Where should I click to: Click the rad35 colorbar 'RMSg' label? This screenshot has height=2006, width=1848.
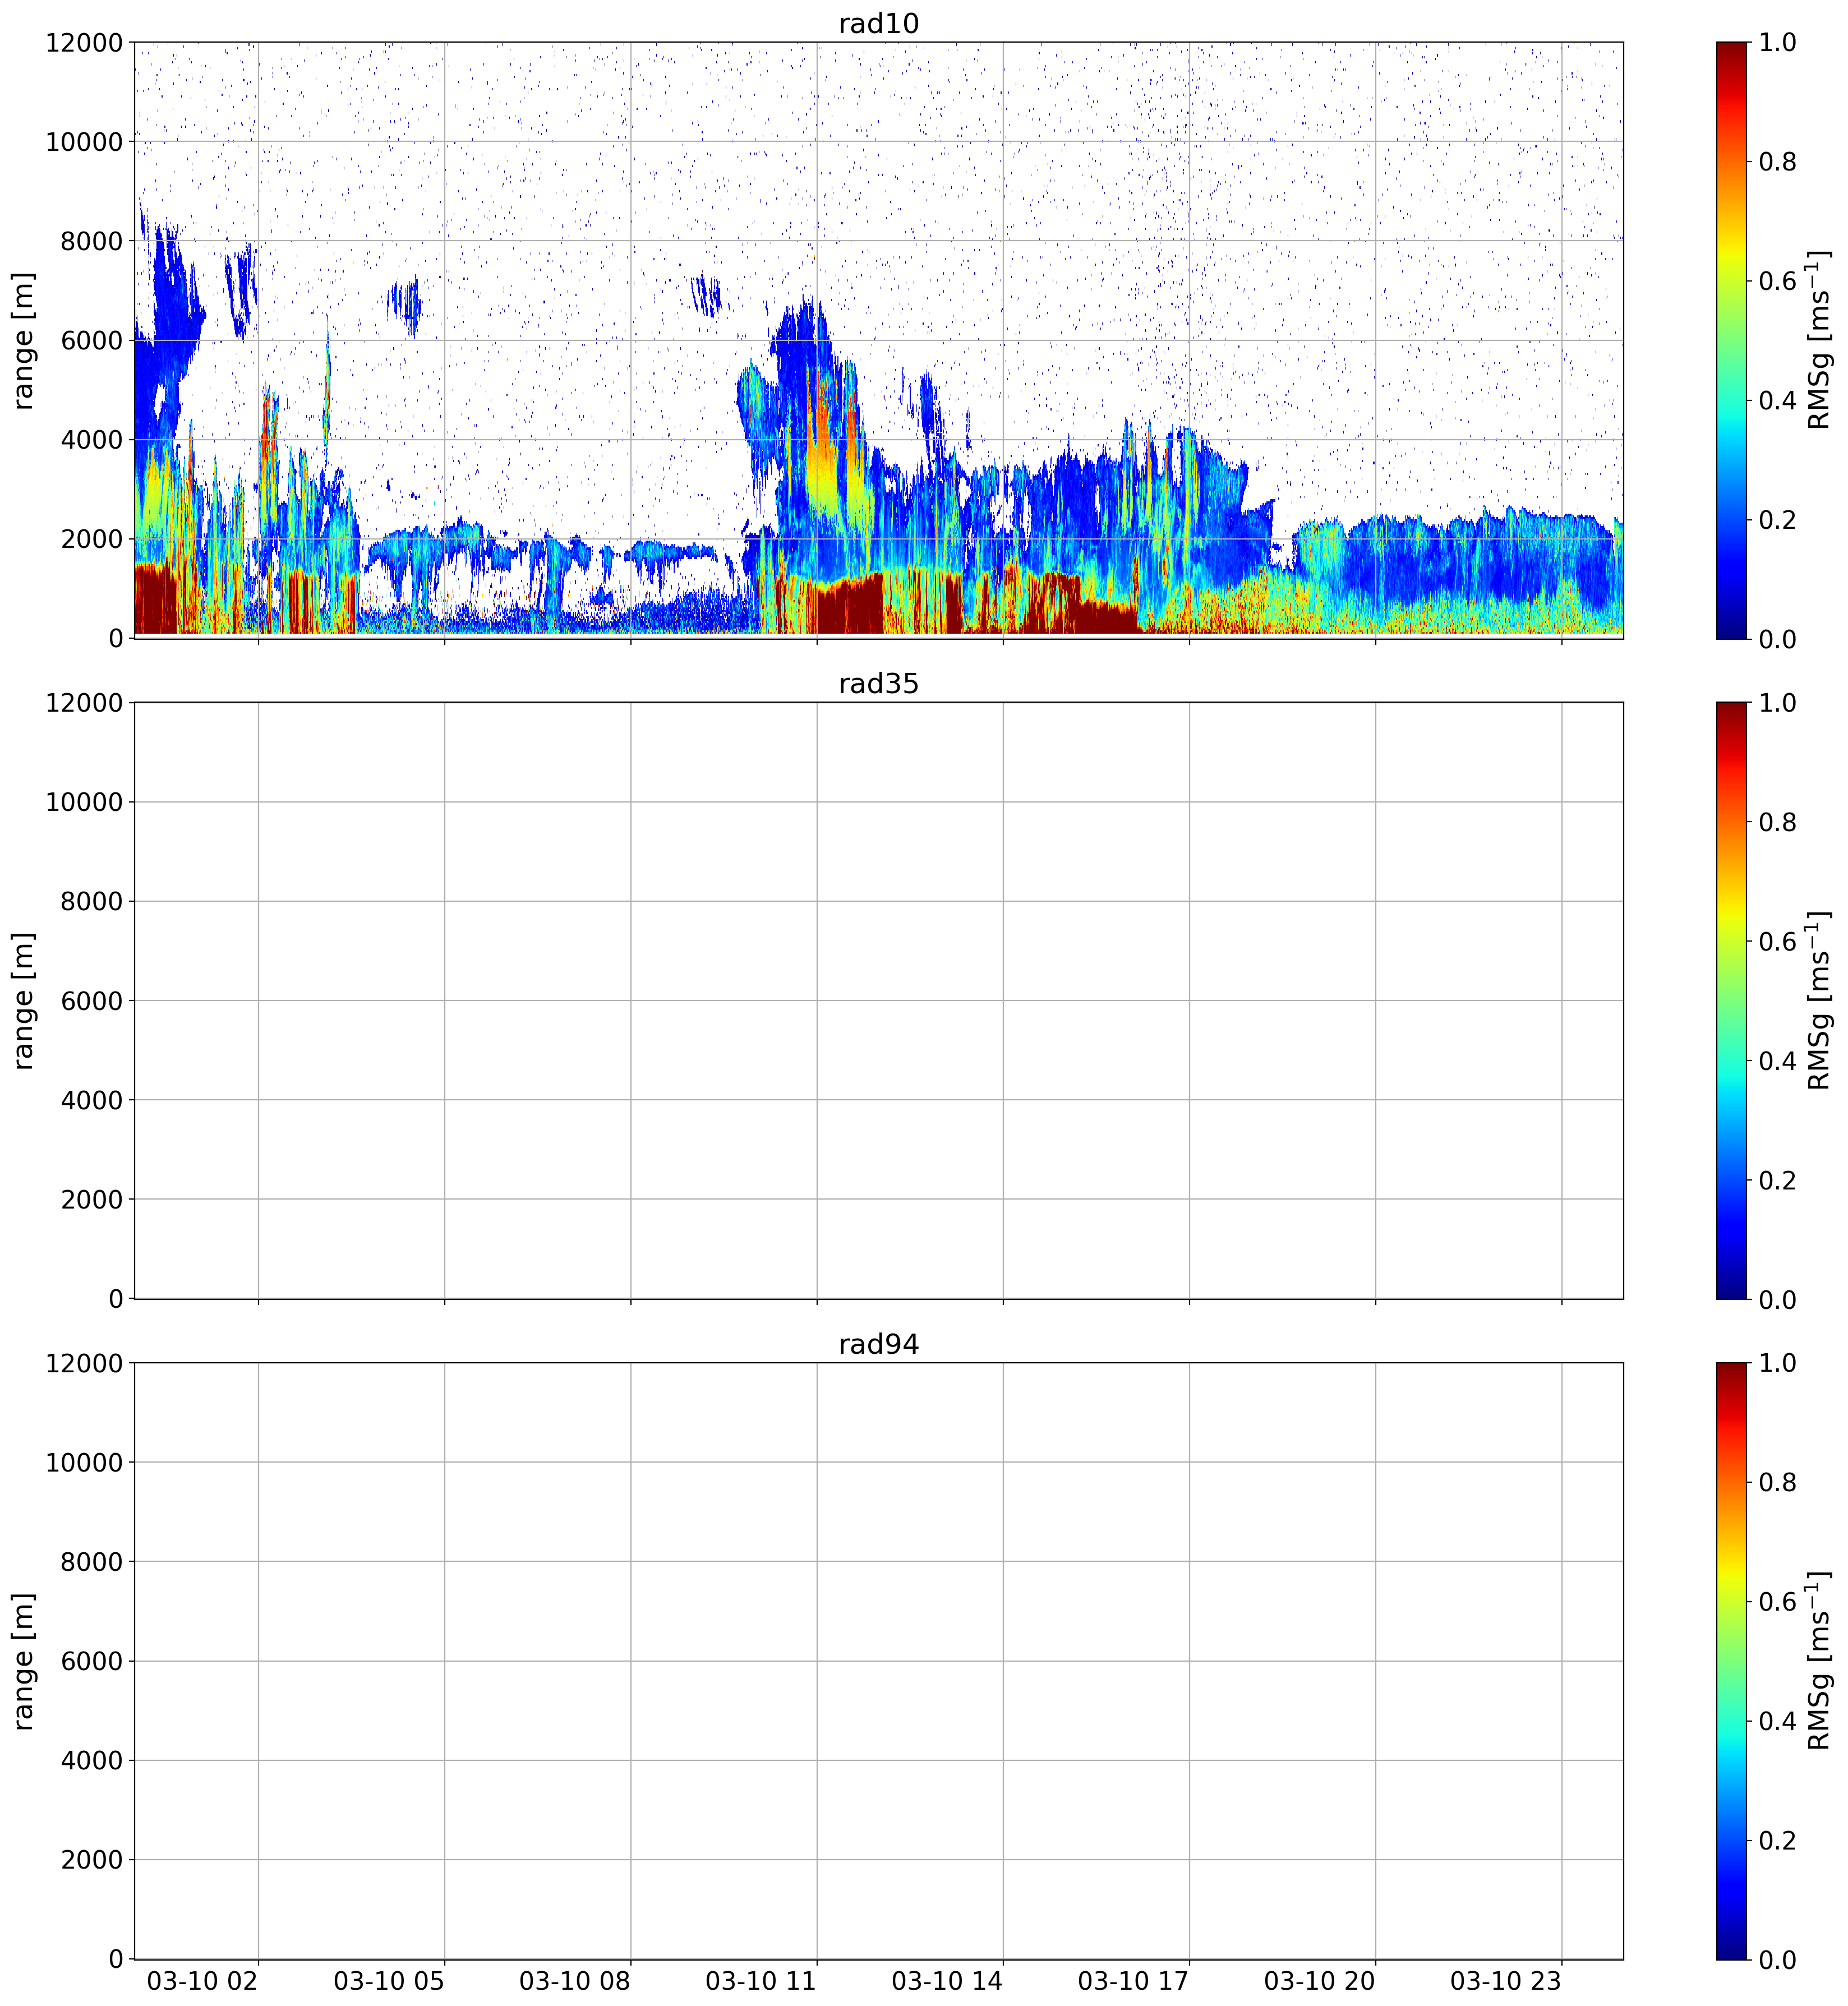tap(1819, 1001)
